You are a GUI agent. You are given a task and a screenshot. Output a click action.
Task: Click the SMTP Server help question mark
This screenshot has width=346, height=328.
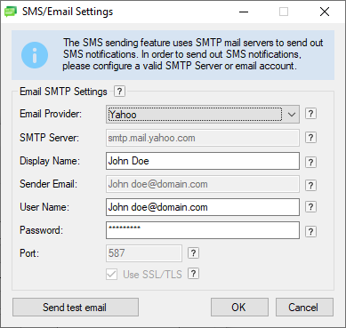click(x=310, y=138)
